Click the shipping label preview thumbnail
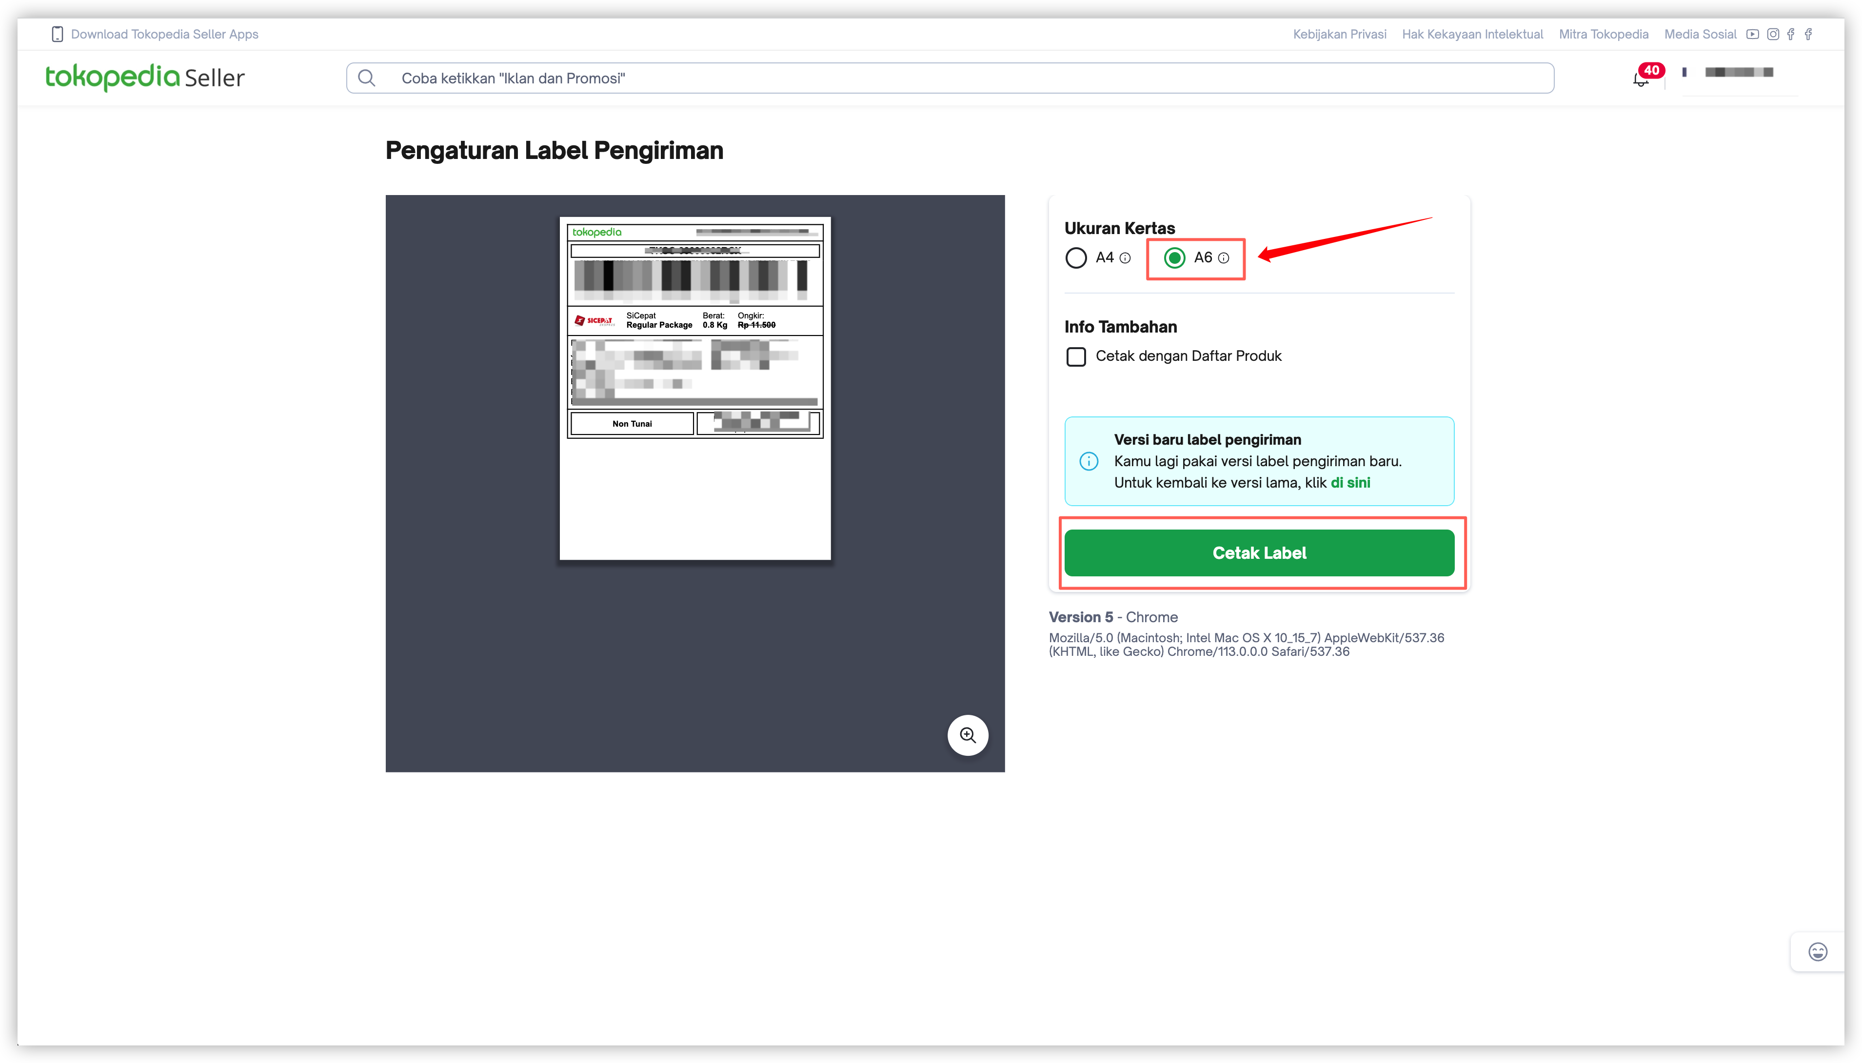The height and width of the screenshot is (1063, 1862). click(x=694, y=389)
